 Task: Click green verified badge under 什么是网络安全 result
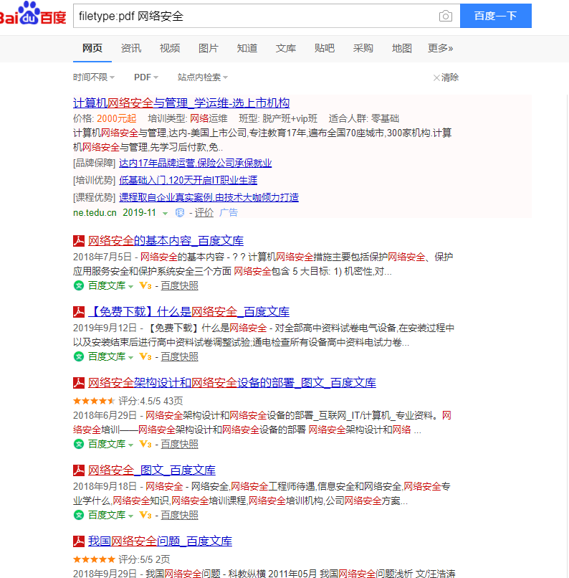[79, 357]
